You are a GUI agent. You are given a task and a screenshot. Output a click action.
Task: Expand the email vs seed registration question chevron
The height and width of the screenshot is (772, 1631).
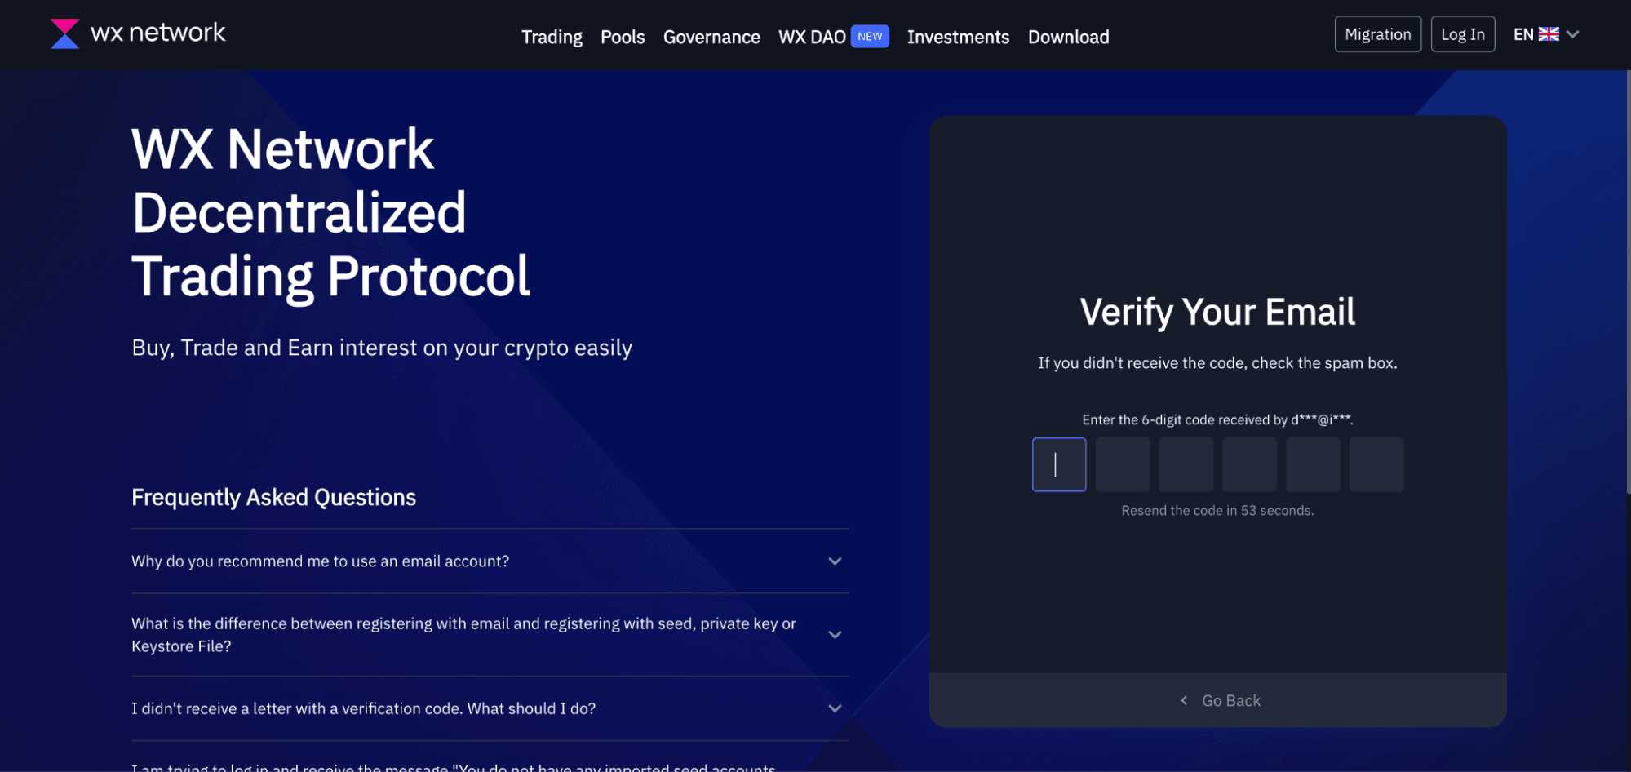click(835, 635)
